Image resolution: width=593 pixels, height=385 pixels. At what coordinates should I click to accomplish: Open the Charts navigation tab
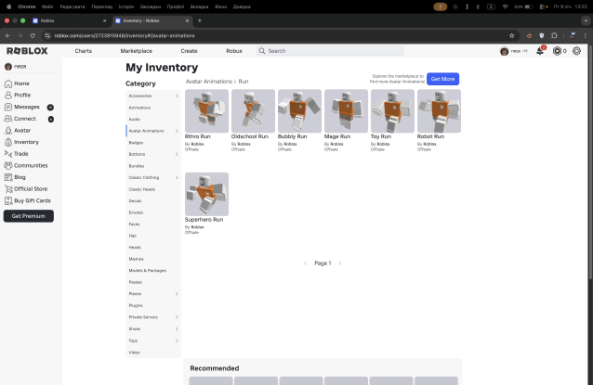pyautogui.click(x=84, y=51)
